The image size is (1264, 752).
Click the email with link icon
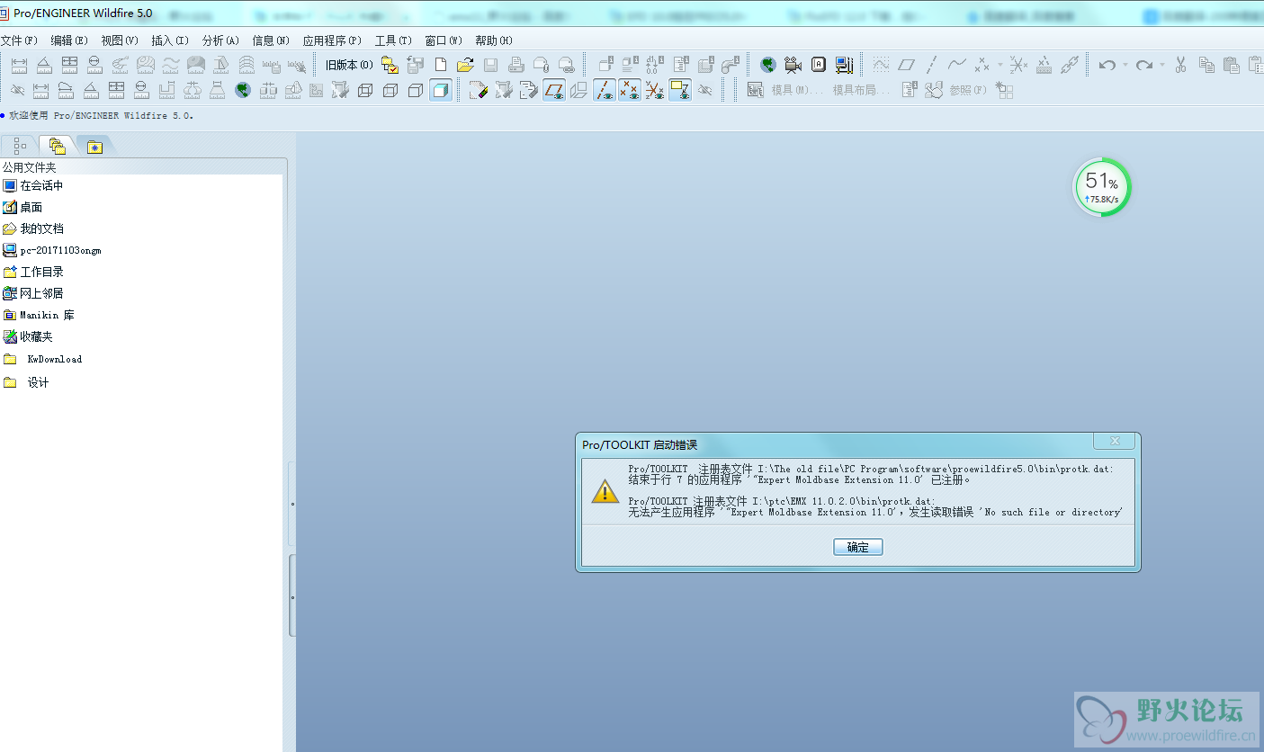coord(566,65)
